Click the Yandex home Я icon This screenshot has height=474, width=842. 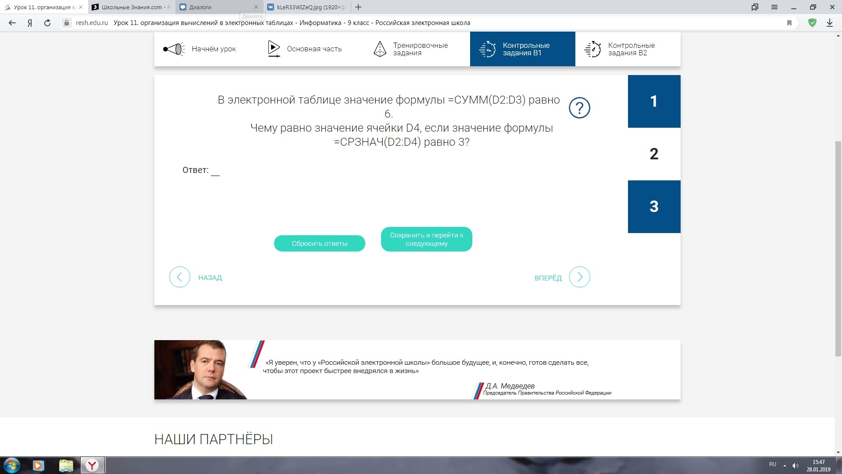[x=30, y=23]
